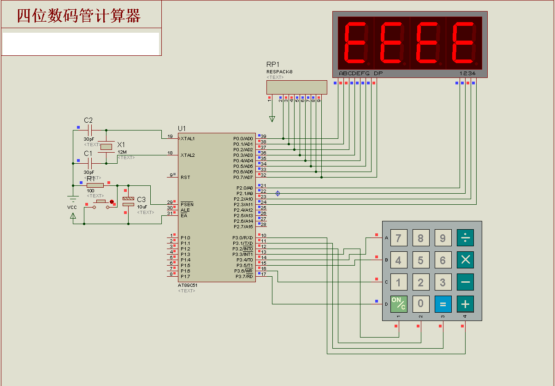Screen dimensions: 555x386
Task: Click the 100 value of R1
Action: point(91,190)
